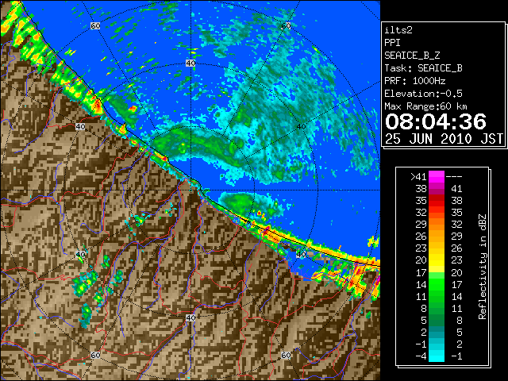Click the -4 legend label
Viewport: 508px width, 381px height.
pyautogui.click(x=421, y=356)
